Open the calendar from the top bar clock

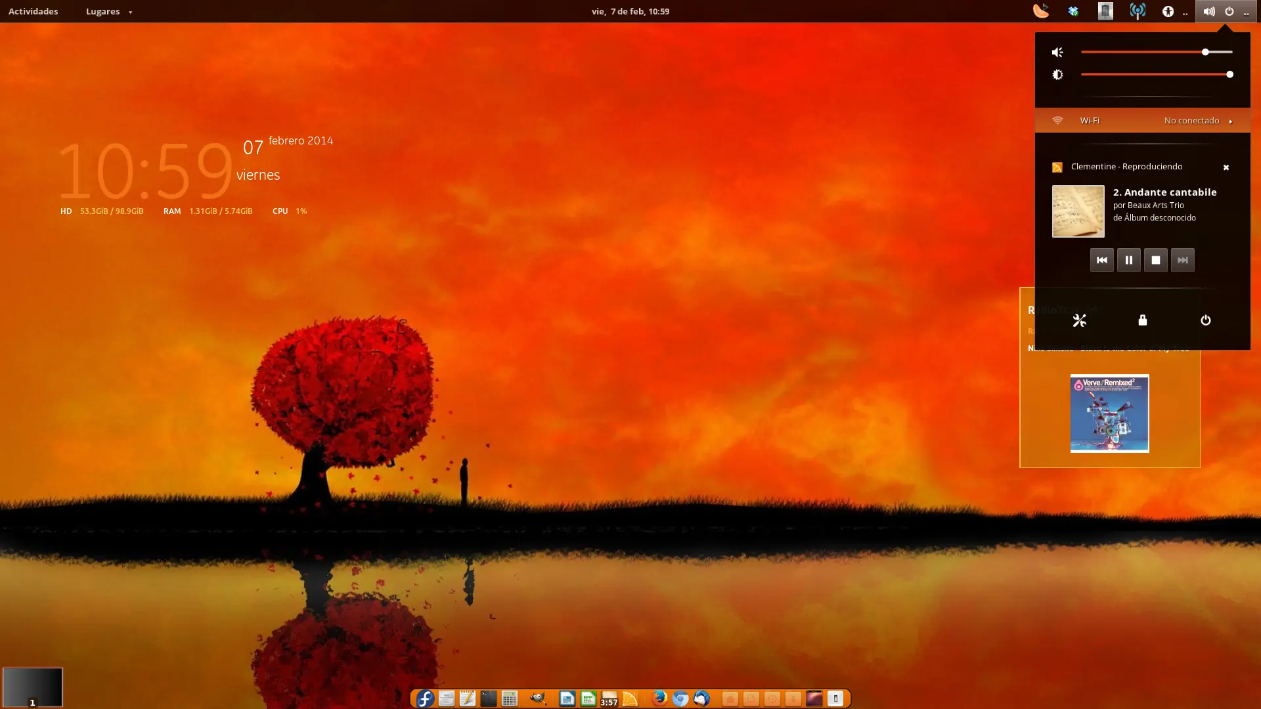(630, 11)
